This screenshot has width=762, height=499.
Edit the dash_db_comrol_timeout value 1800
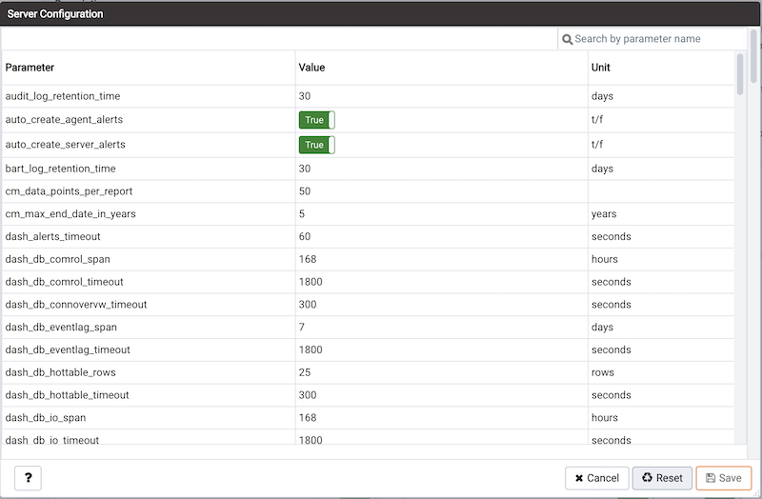[x=311, y=282]
